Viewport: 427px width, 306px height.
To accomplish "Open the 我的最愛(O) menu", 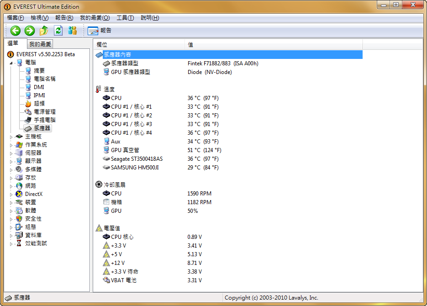I will coord(95,18).
